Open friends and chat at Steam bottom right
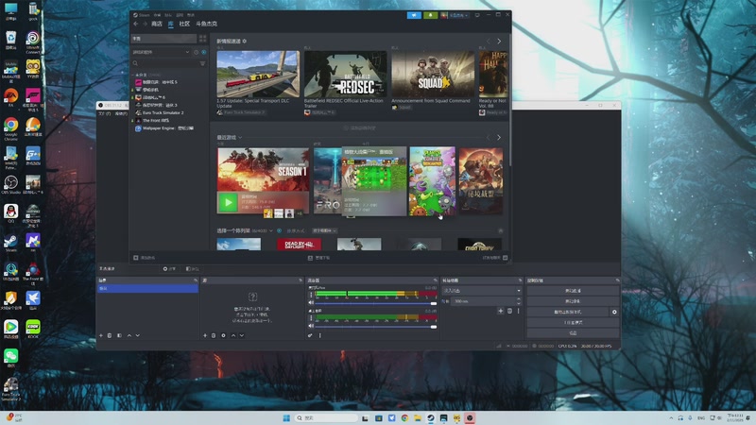The image size is (756, 425). [x=495, y=258]
